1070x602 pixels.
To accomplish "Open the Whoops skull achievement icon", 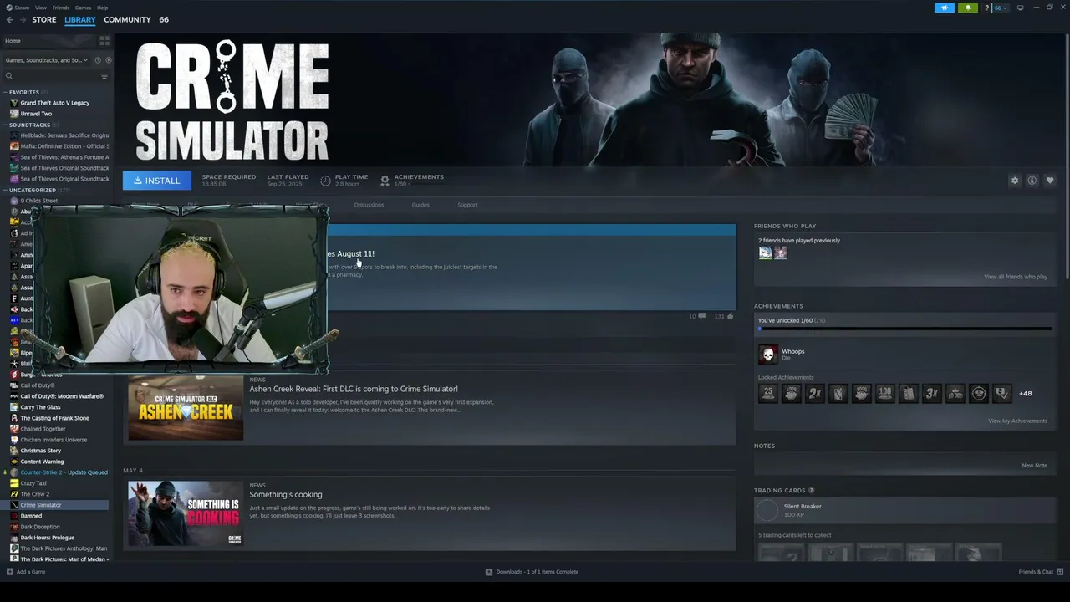I will [x=767, y=355].
